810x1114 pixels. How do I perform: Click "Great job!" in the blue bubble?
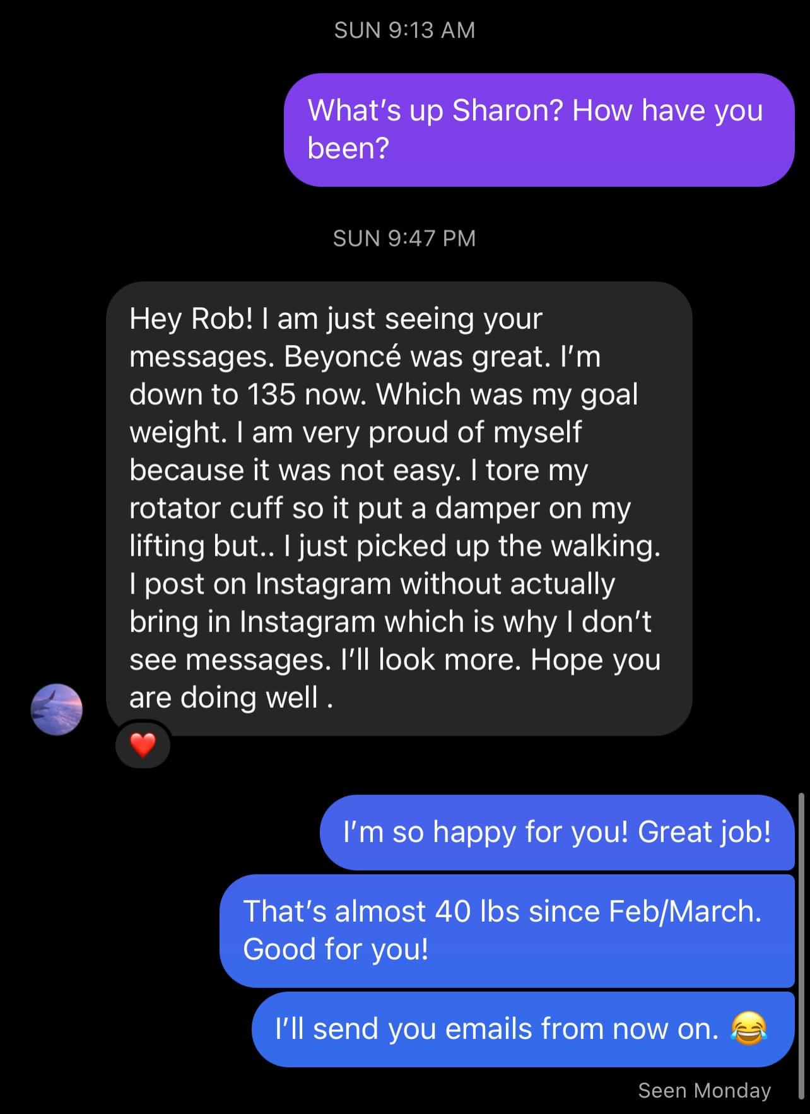coord(704,832)
